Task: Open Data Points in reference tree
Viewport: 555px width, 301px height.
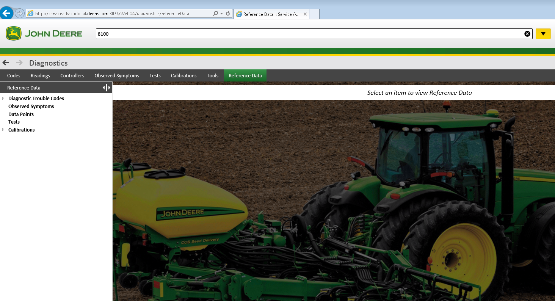Action: point(21,114)
